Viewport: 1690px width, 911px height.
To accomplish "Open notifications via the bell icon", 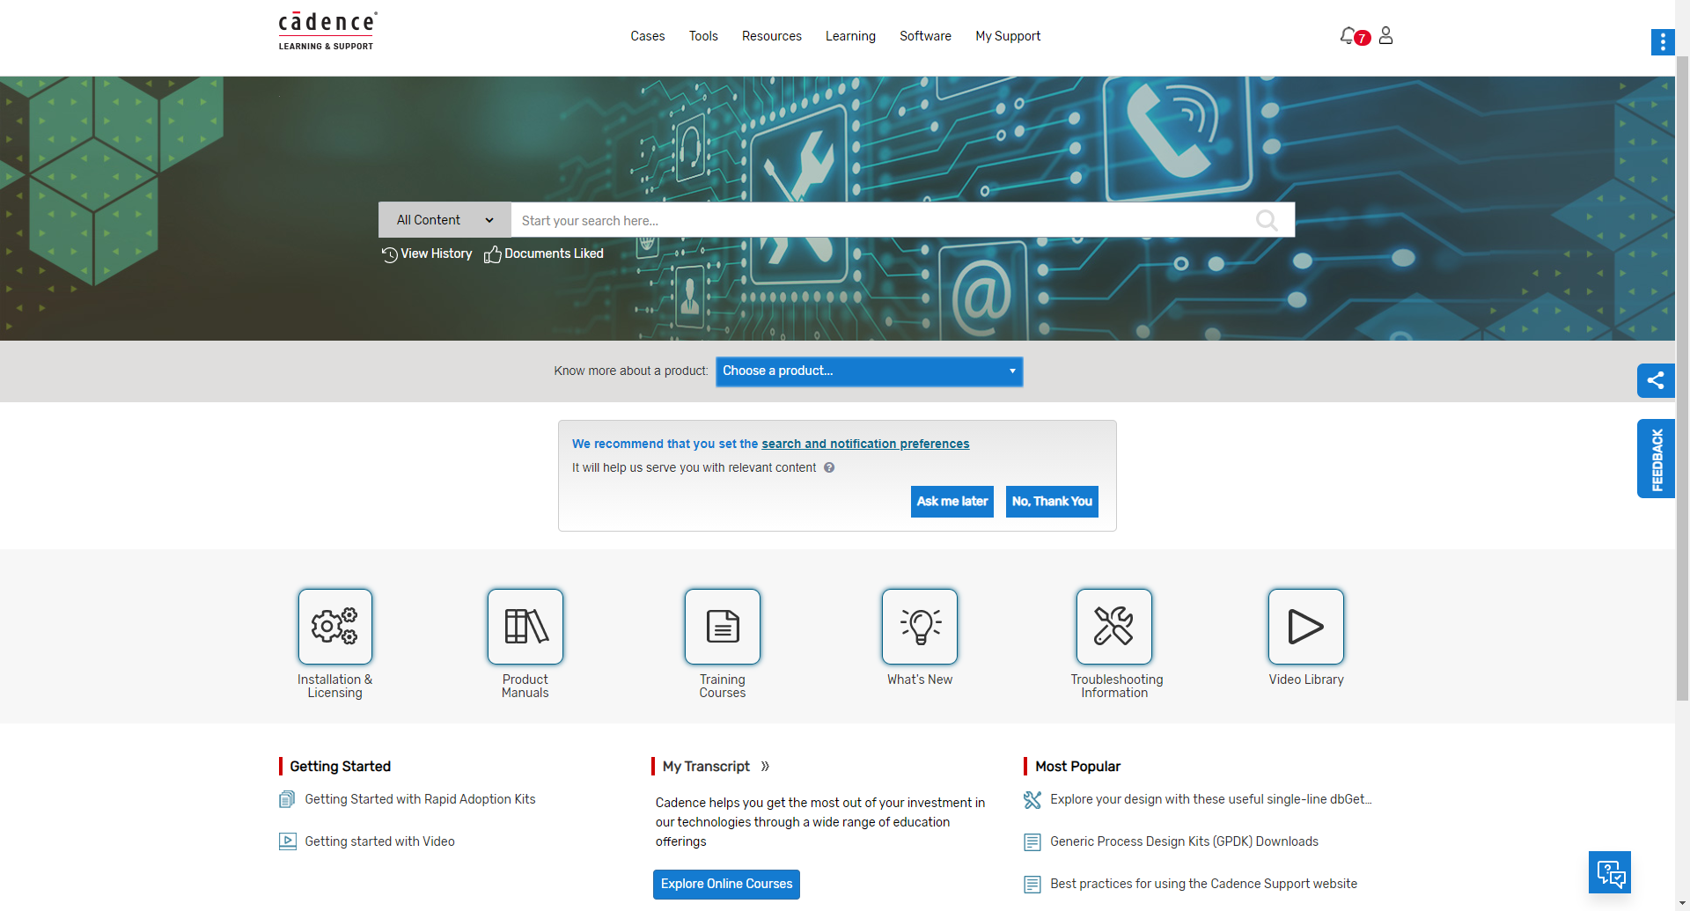I will tap(1348, 35).
